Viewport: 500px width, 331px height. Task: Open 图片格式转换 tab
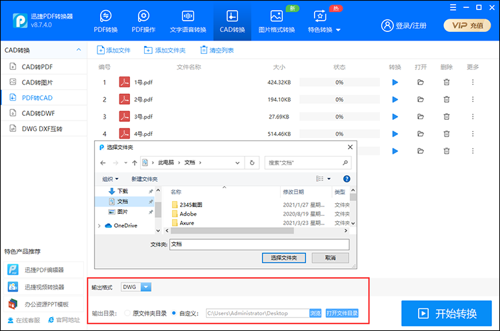click(277, 22)
